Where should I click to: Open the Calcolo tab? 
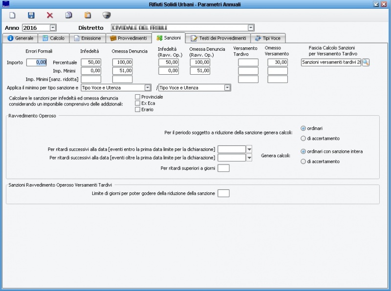click(53, 38)
